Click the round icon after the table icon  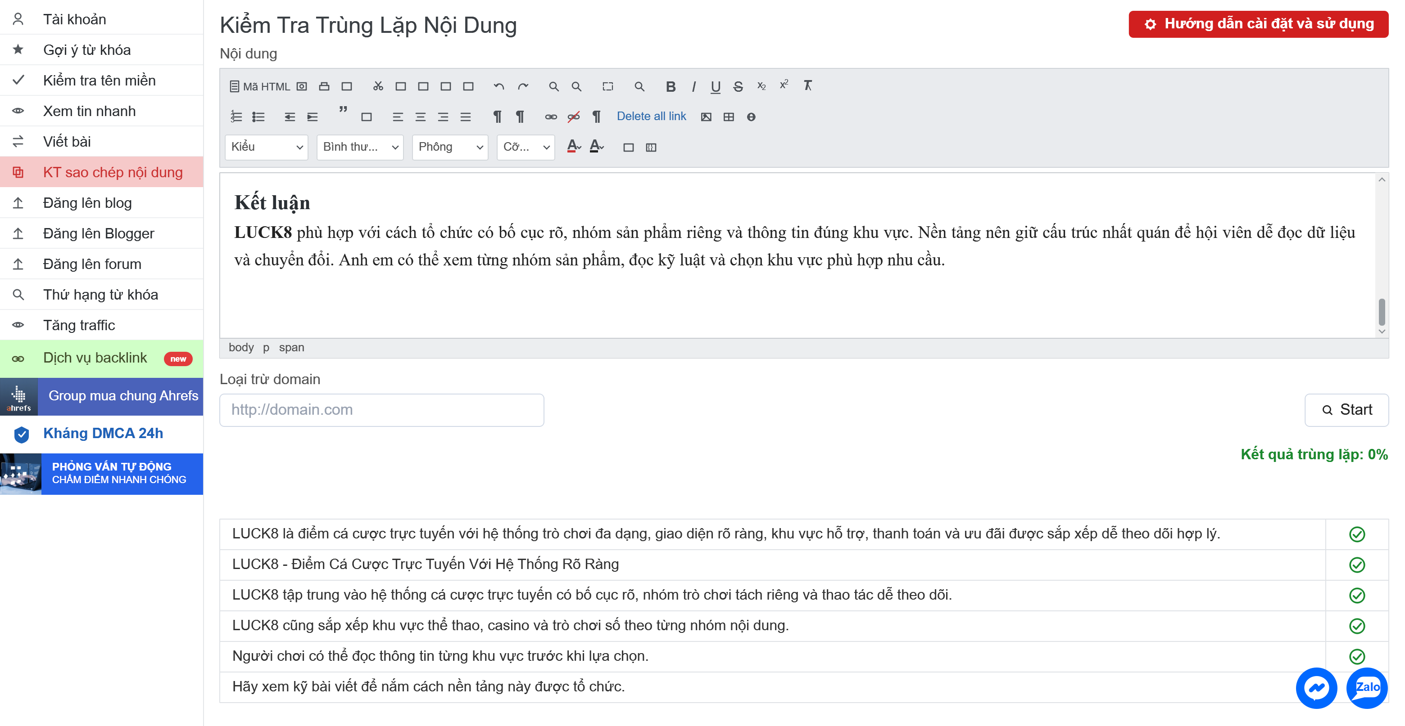point(751,117)
